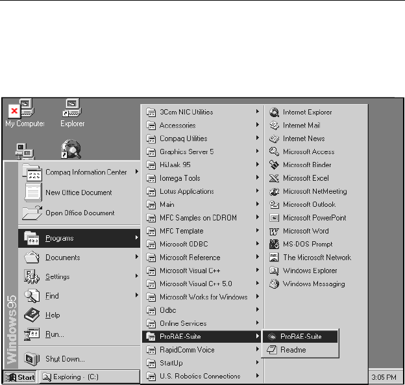Viewport: 405px width, 385px height.
Task: Open the StartUp program group
Action: (202, 363)
